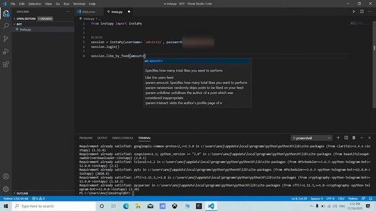Change indentation via Spaces: 4
Image resolution: width=376 pixels, height=211 pixels.
[x=317, y=199]
